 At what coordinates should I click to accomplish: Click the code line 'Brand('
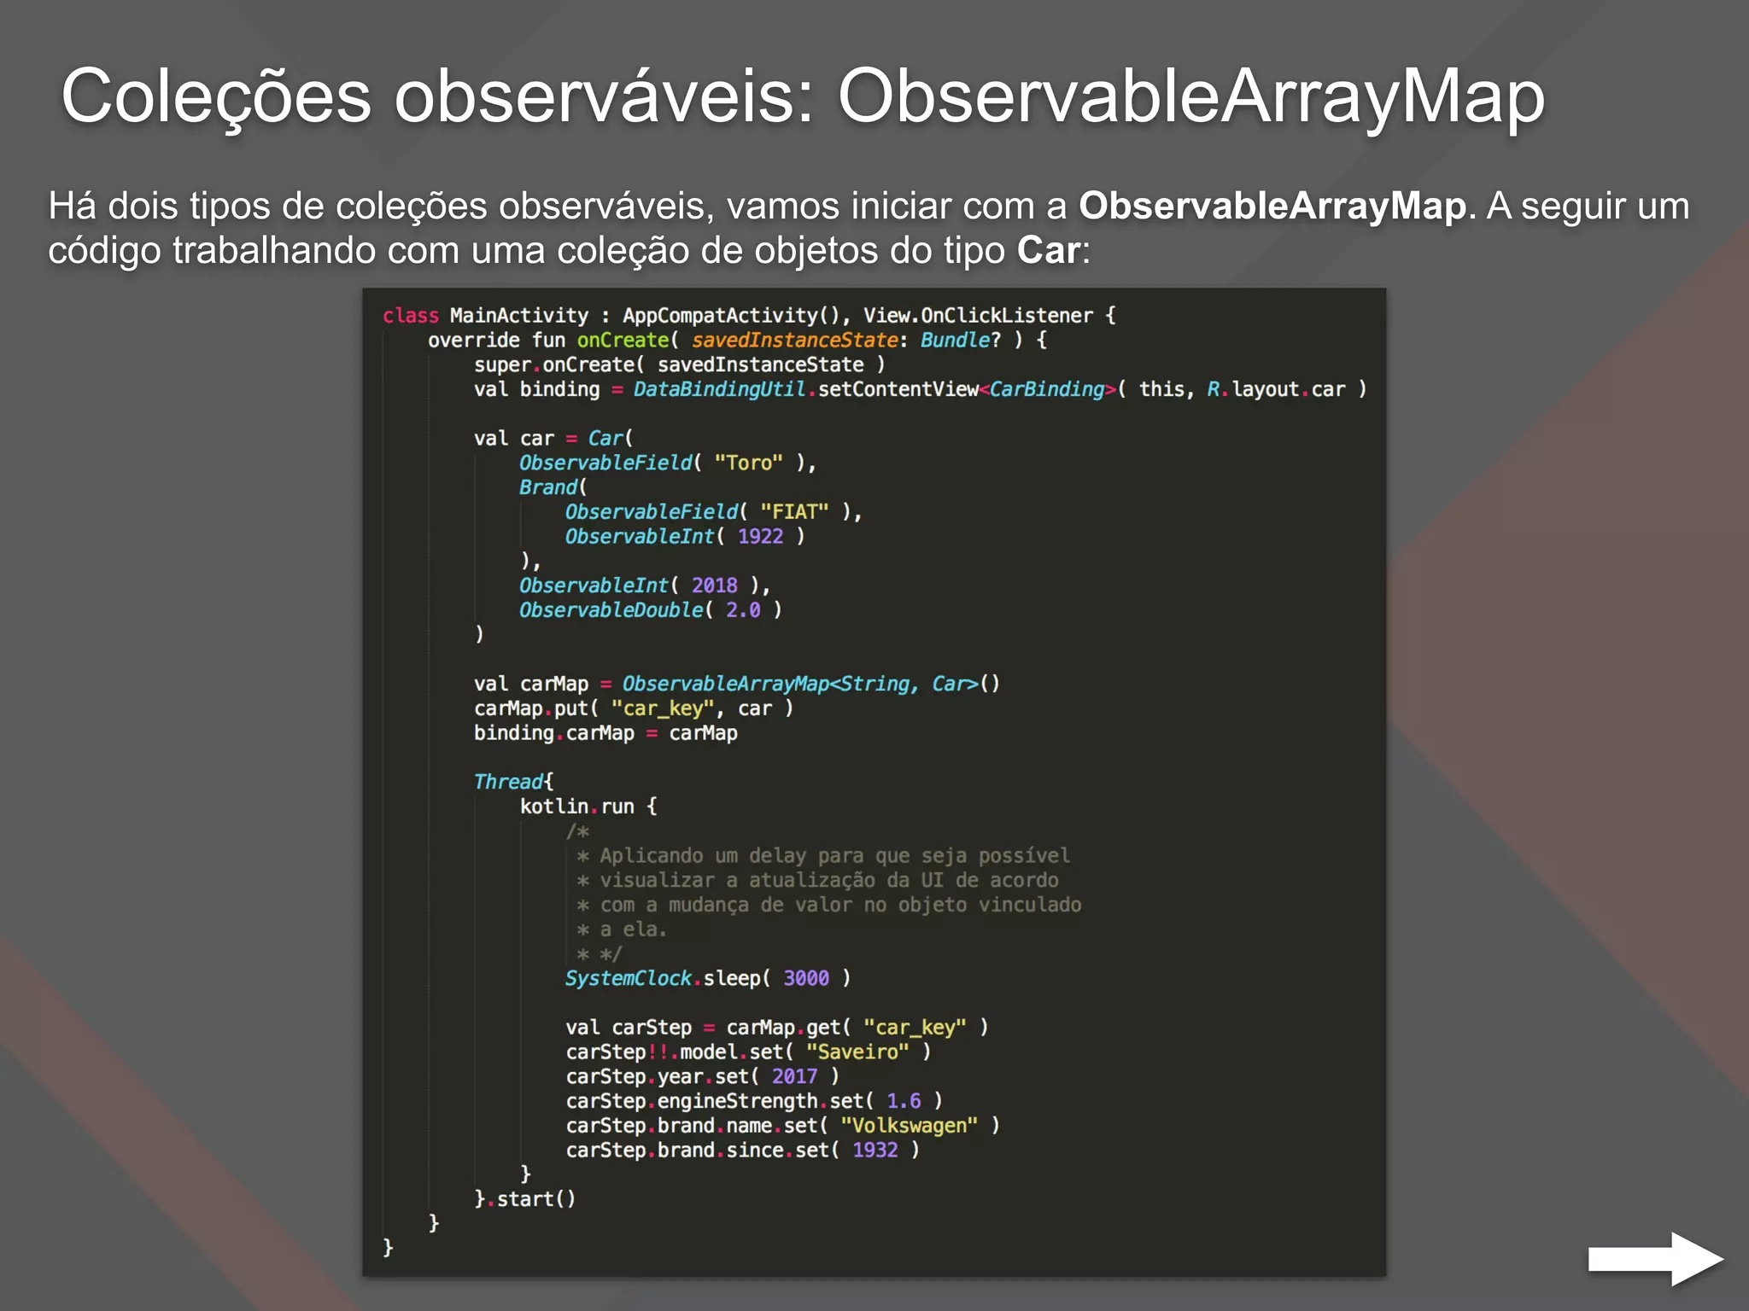pyautogui.click(x=553, y=487)
